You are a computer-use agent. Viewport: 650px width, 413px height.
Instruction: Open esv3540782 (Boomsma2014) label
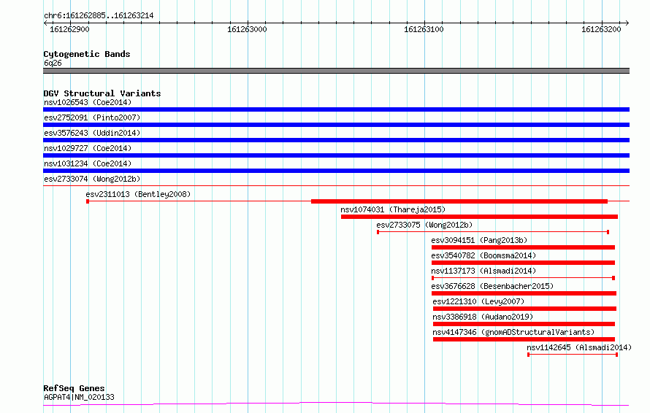(x=483, y=255)
